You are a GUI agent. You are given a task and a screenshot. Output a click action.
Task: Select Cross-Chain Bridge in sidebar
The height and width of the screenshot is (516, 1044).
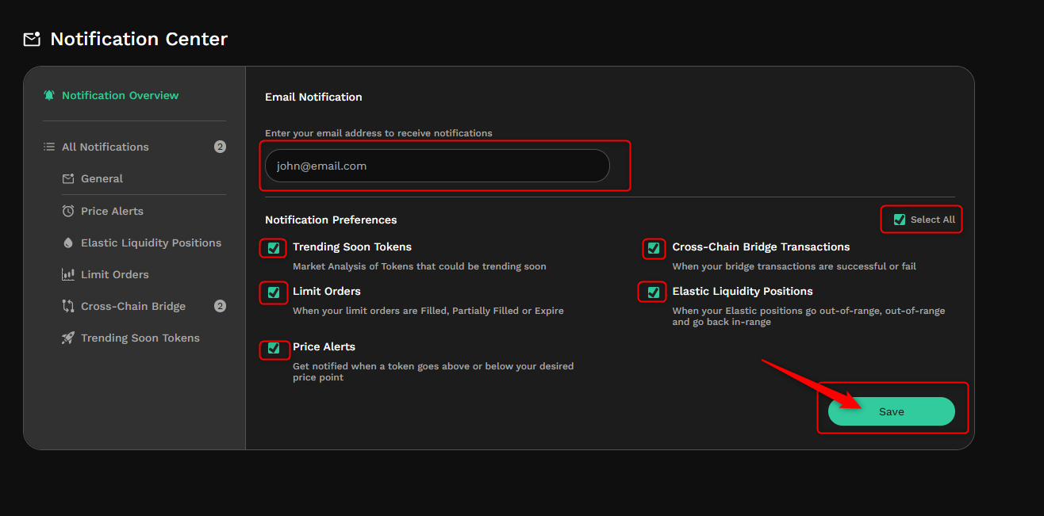(133, 306)
